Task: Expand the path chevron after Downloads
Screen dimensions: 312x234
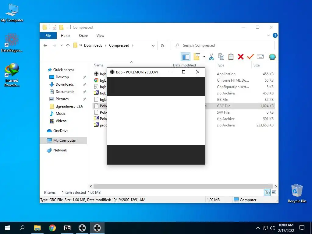Action: coord(106,46)
